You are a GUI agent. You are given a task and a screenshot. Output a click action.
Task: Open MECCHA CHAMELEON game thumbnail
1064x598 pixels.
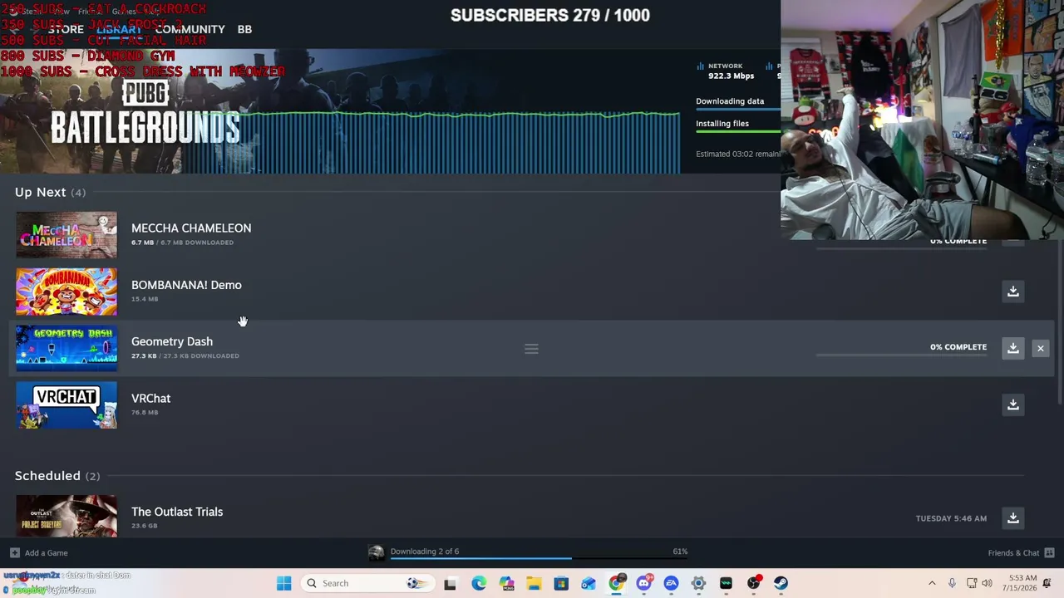click(66, 235)
